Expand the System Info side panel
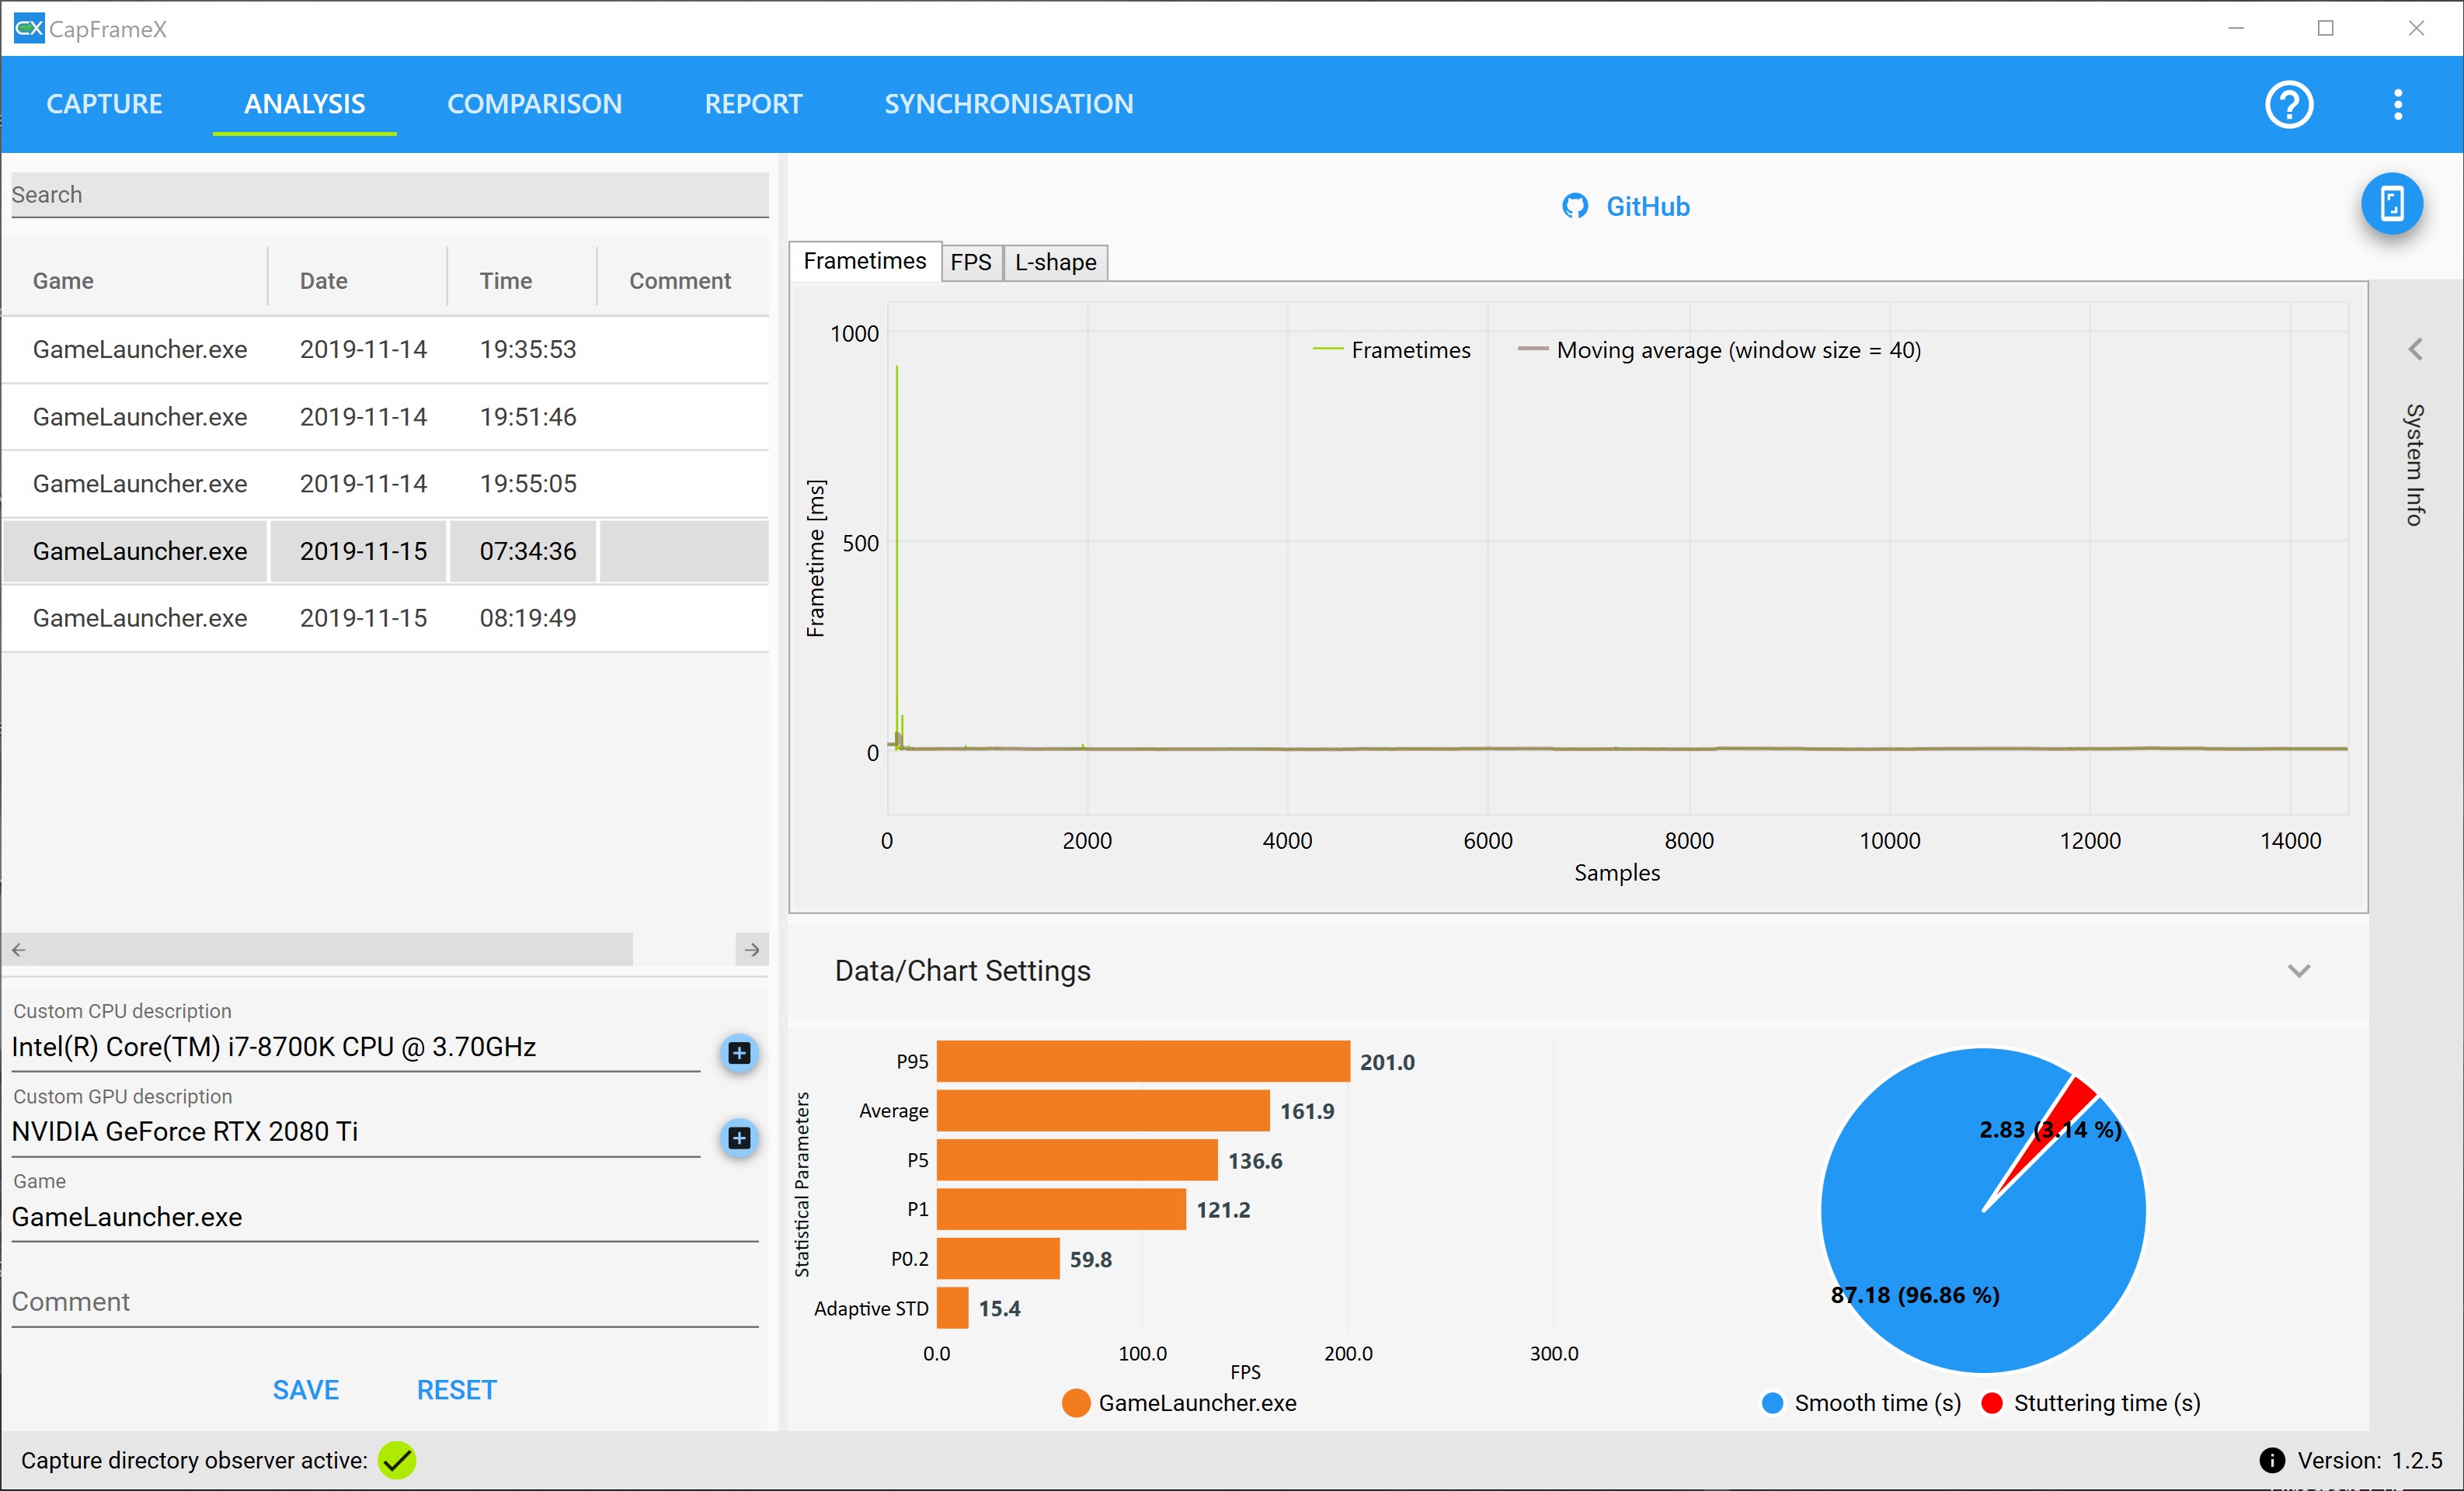 (x=2415, y=349)
